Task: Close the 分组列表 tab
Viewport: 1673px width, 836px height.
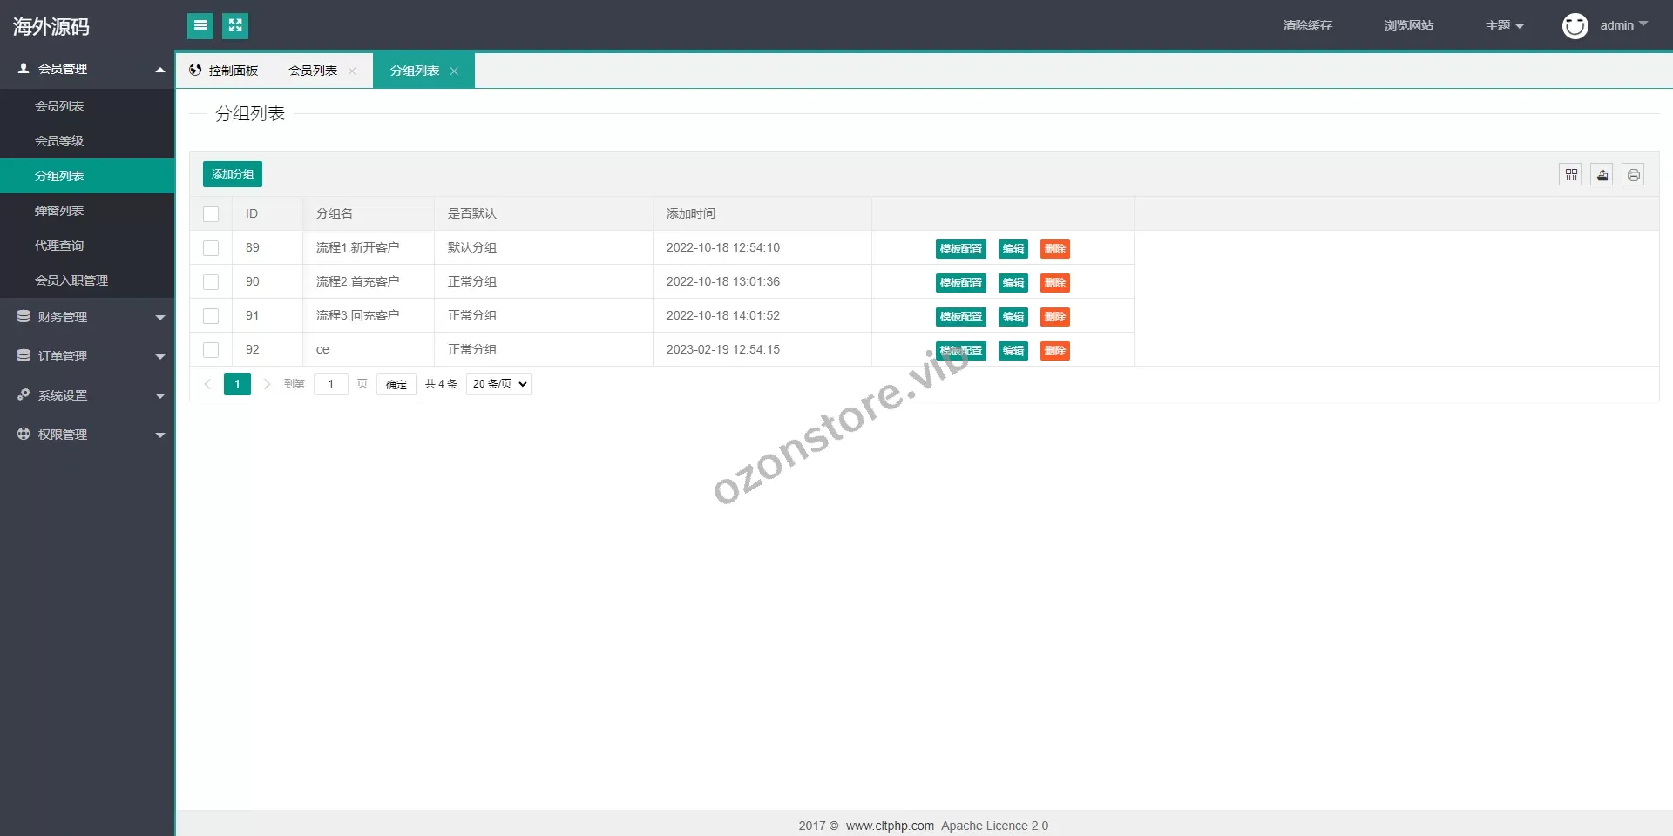Action: coord(454,71)
